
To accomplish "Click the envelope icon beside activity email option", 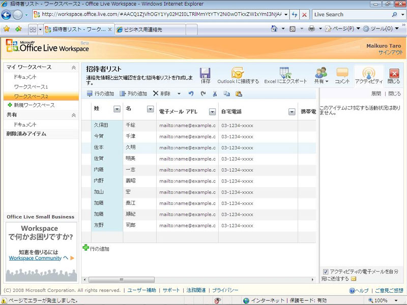I will coord(354,279).
